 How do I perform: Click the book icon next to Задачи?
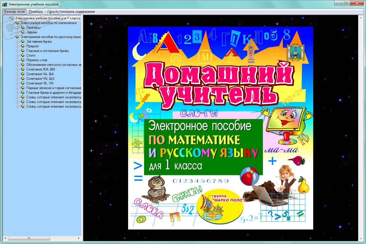23,32
